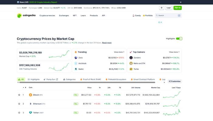Sort table by Market Cap column
The height and width of the screenshot is (121, 213).
pos(155,88)
